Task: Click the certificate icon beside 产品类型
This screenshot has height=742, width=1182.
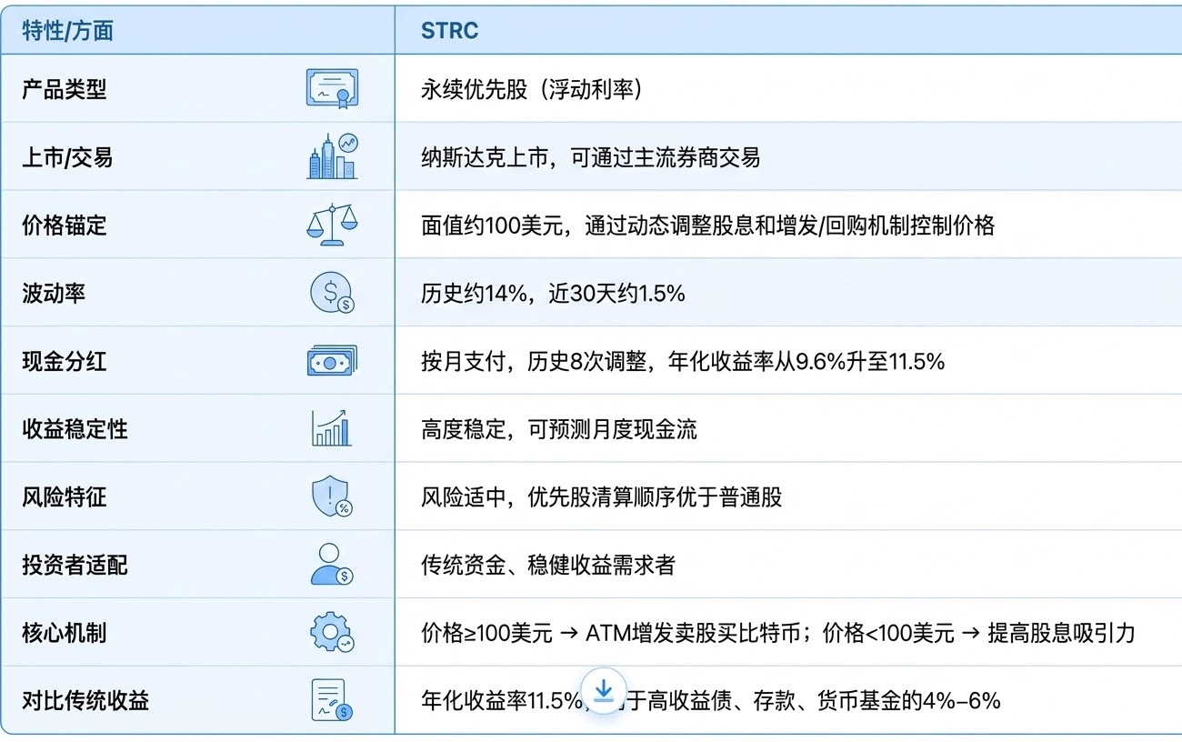Action: [x=333, y=89]
